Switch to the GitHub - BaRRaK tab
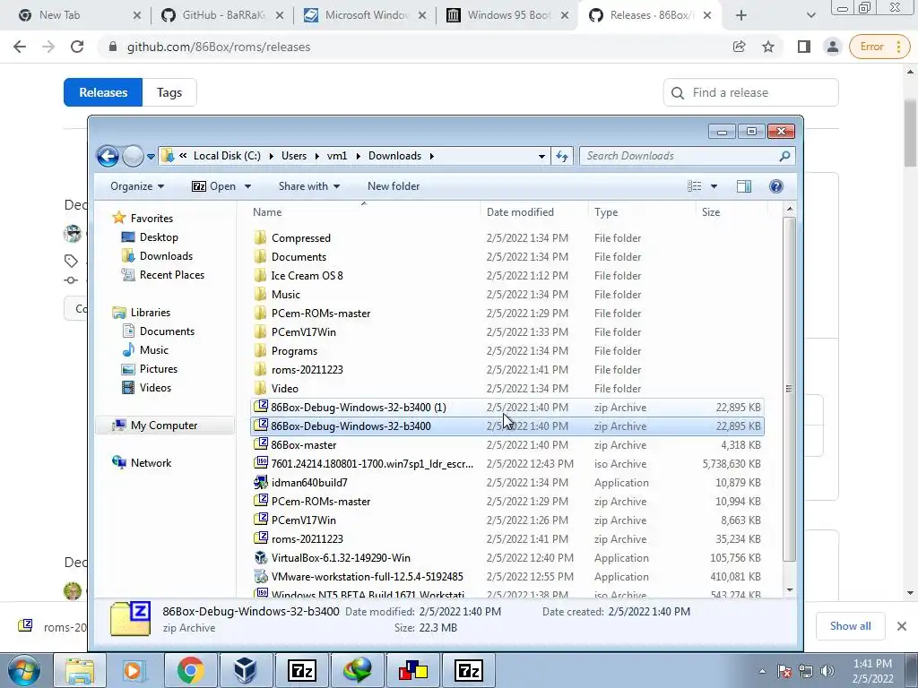Image resolution: width=918 pixels, height=688 pixels. coord(223,15)
